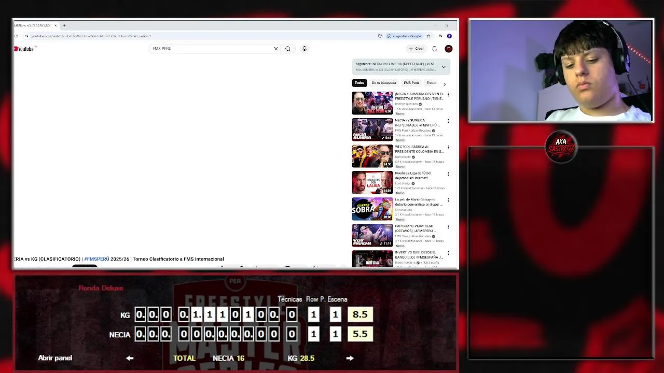Open YouTube notifications bell
Image resolution: width=664 pixels, height=373 pixels.
tap(435, 49)
